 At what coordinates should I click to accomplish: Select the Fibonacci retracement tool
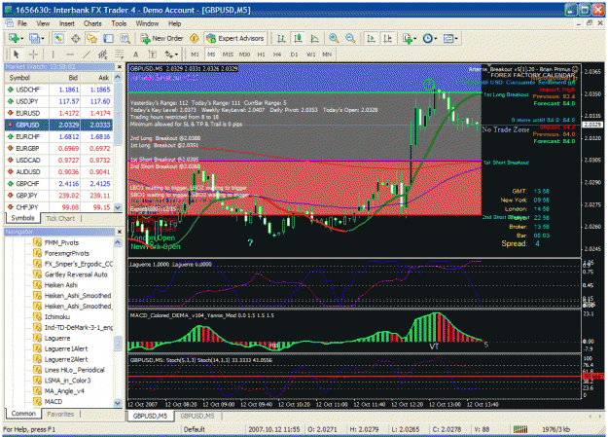tap(119, 55)
